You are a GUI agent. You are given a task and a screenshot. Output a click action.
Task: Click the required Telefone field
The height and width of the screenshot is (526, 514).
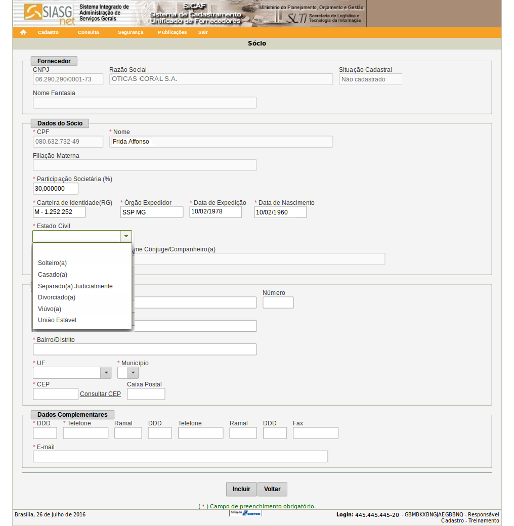(85, 433)
